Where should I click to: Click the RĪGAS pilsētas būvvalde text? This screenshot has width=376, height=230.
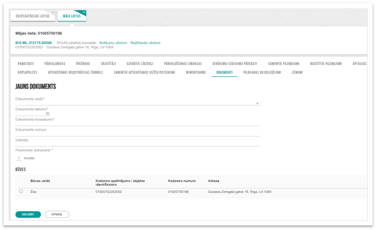pos(76,43)
